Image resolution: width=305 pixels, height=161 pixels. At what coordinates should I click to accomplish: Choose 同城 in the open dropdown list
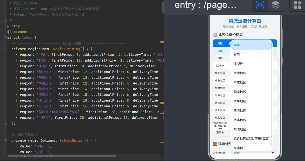[x=251, y=45]
